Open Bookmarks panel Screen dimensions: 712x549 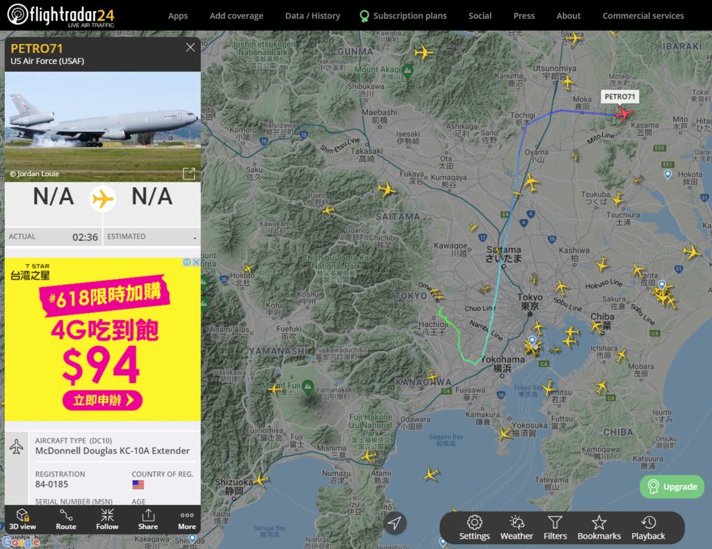click(x=599, y=527)
